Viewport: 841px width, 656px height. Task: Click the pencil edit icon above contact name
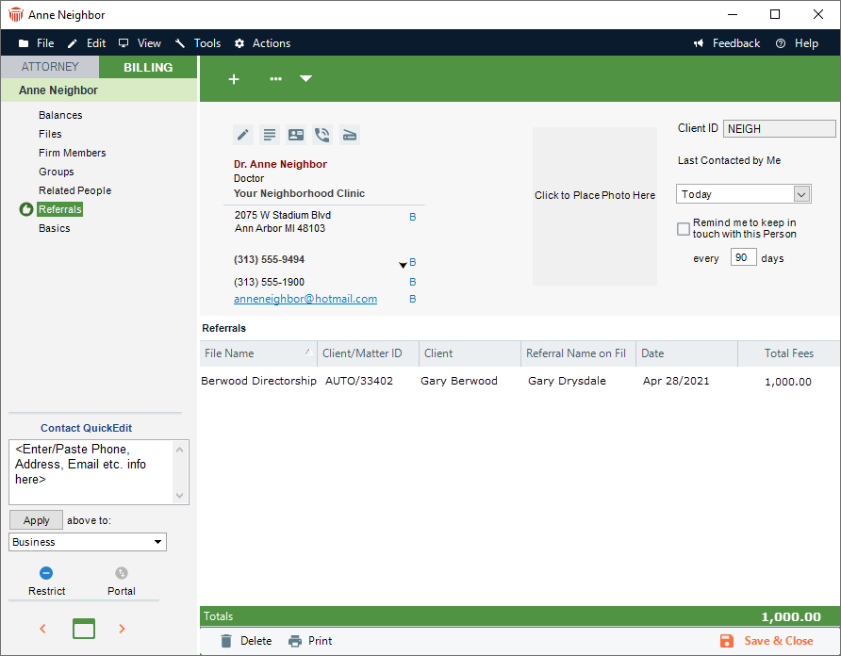(x=243, y=135)
